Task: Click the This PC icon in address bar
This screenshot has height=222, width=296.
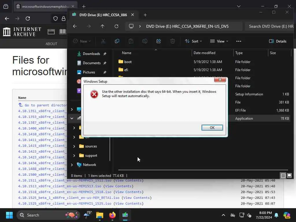Action: [x=131, y=26]
